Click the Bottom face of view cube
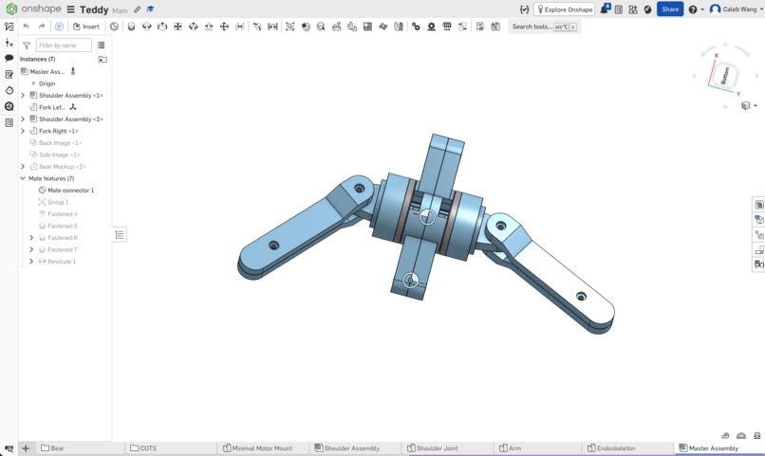Screen dimensions: 765x456 click(724, 76)
